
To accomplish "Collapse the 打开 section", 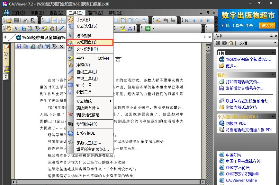I will point(273,52).
